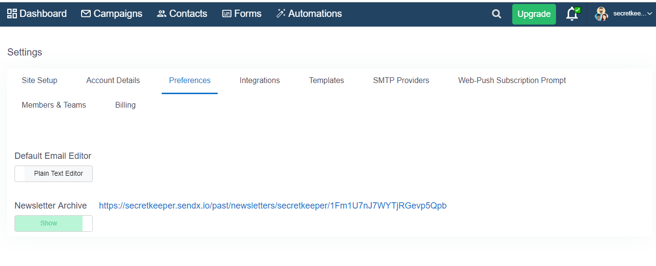Click the green Upgrade button
The width and height of the screenshot is (656, 266).
click(x=534, y=14)
